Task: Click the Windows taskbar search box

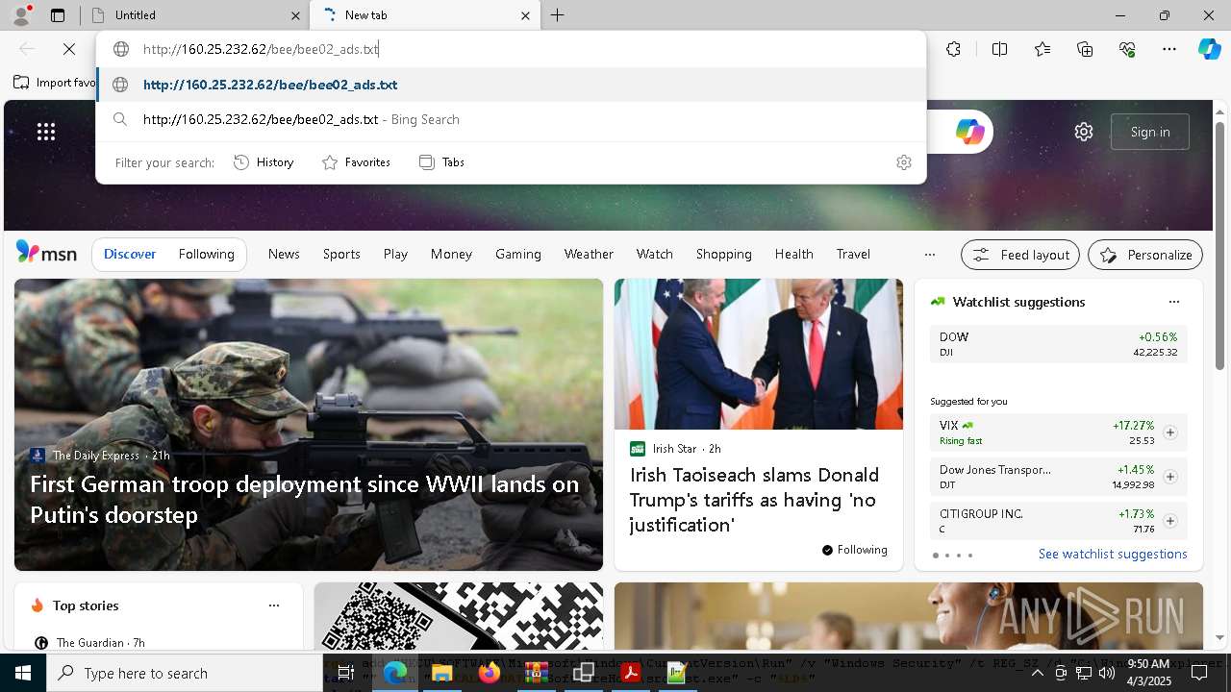Action: coord(185,673)
